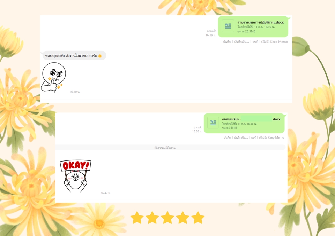This screenshot has width=335, height=236.
Task: Choose บันทึกเป็น... under the 26.5MB file
Action: [241, 42]
